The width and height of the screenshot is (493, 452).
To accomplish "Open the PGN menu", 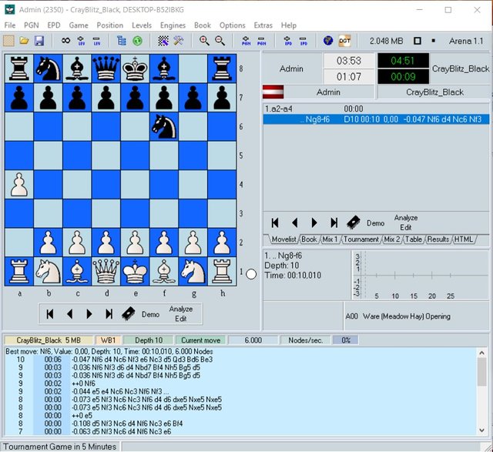I will point(32,25).
